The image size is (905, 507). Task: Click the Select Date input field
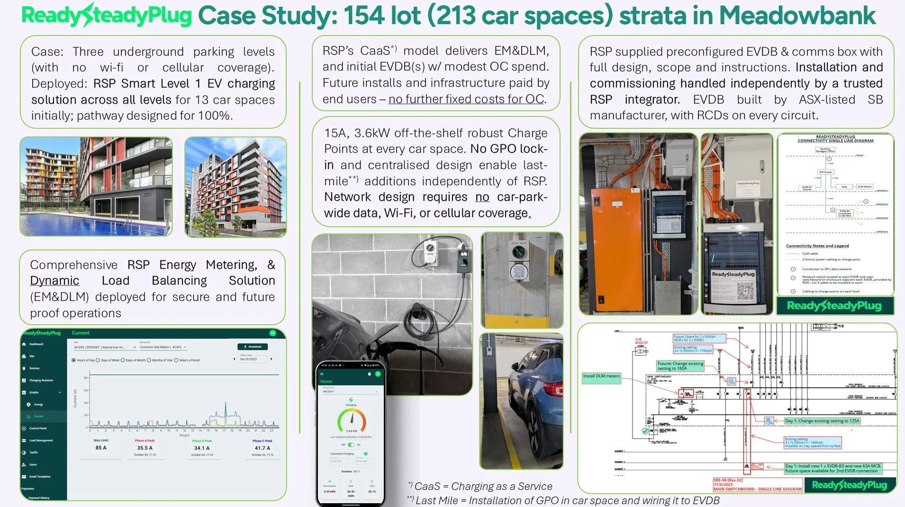coord(252,359)
